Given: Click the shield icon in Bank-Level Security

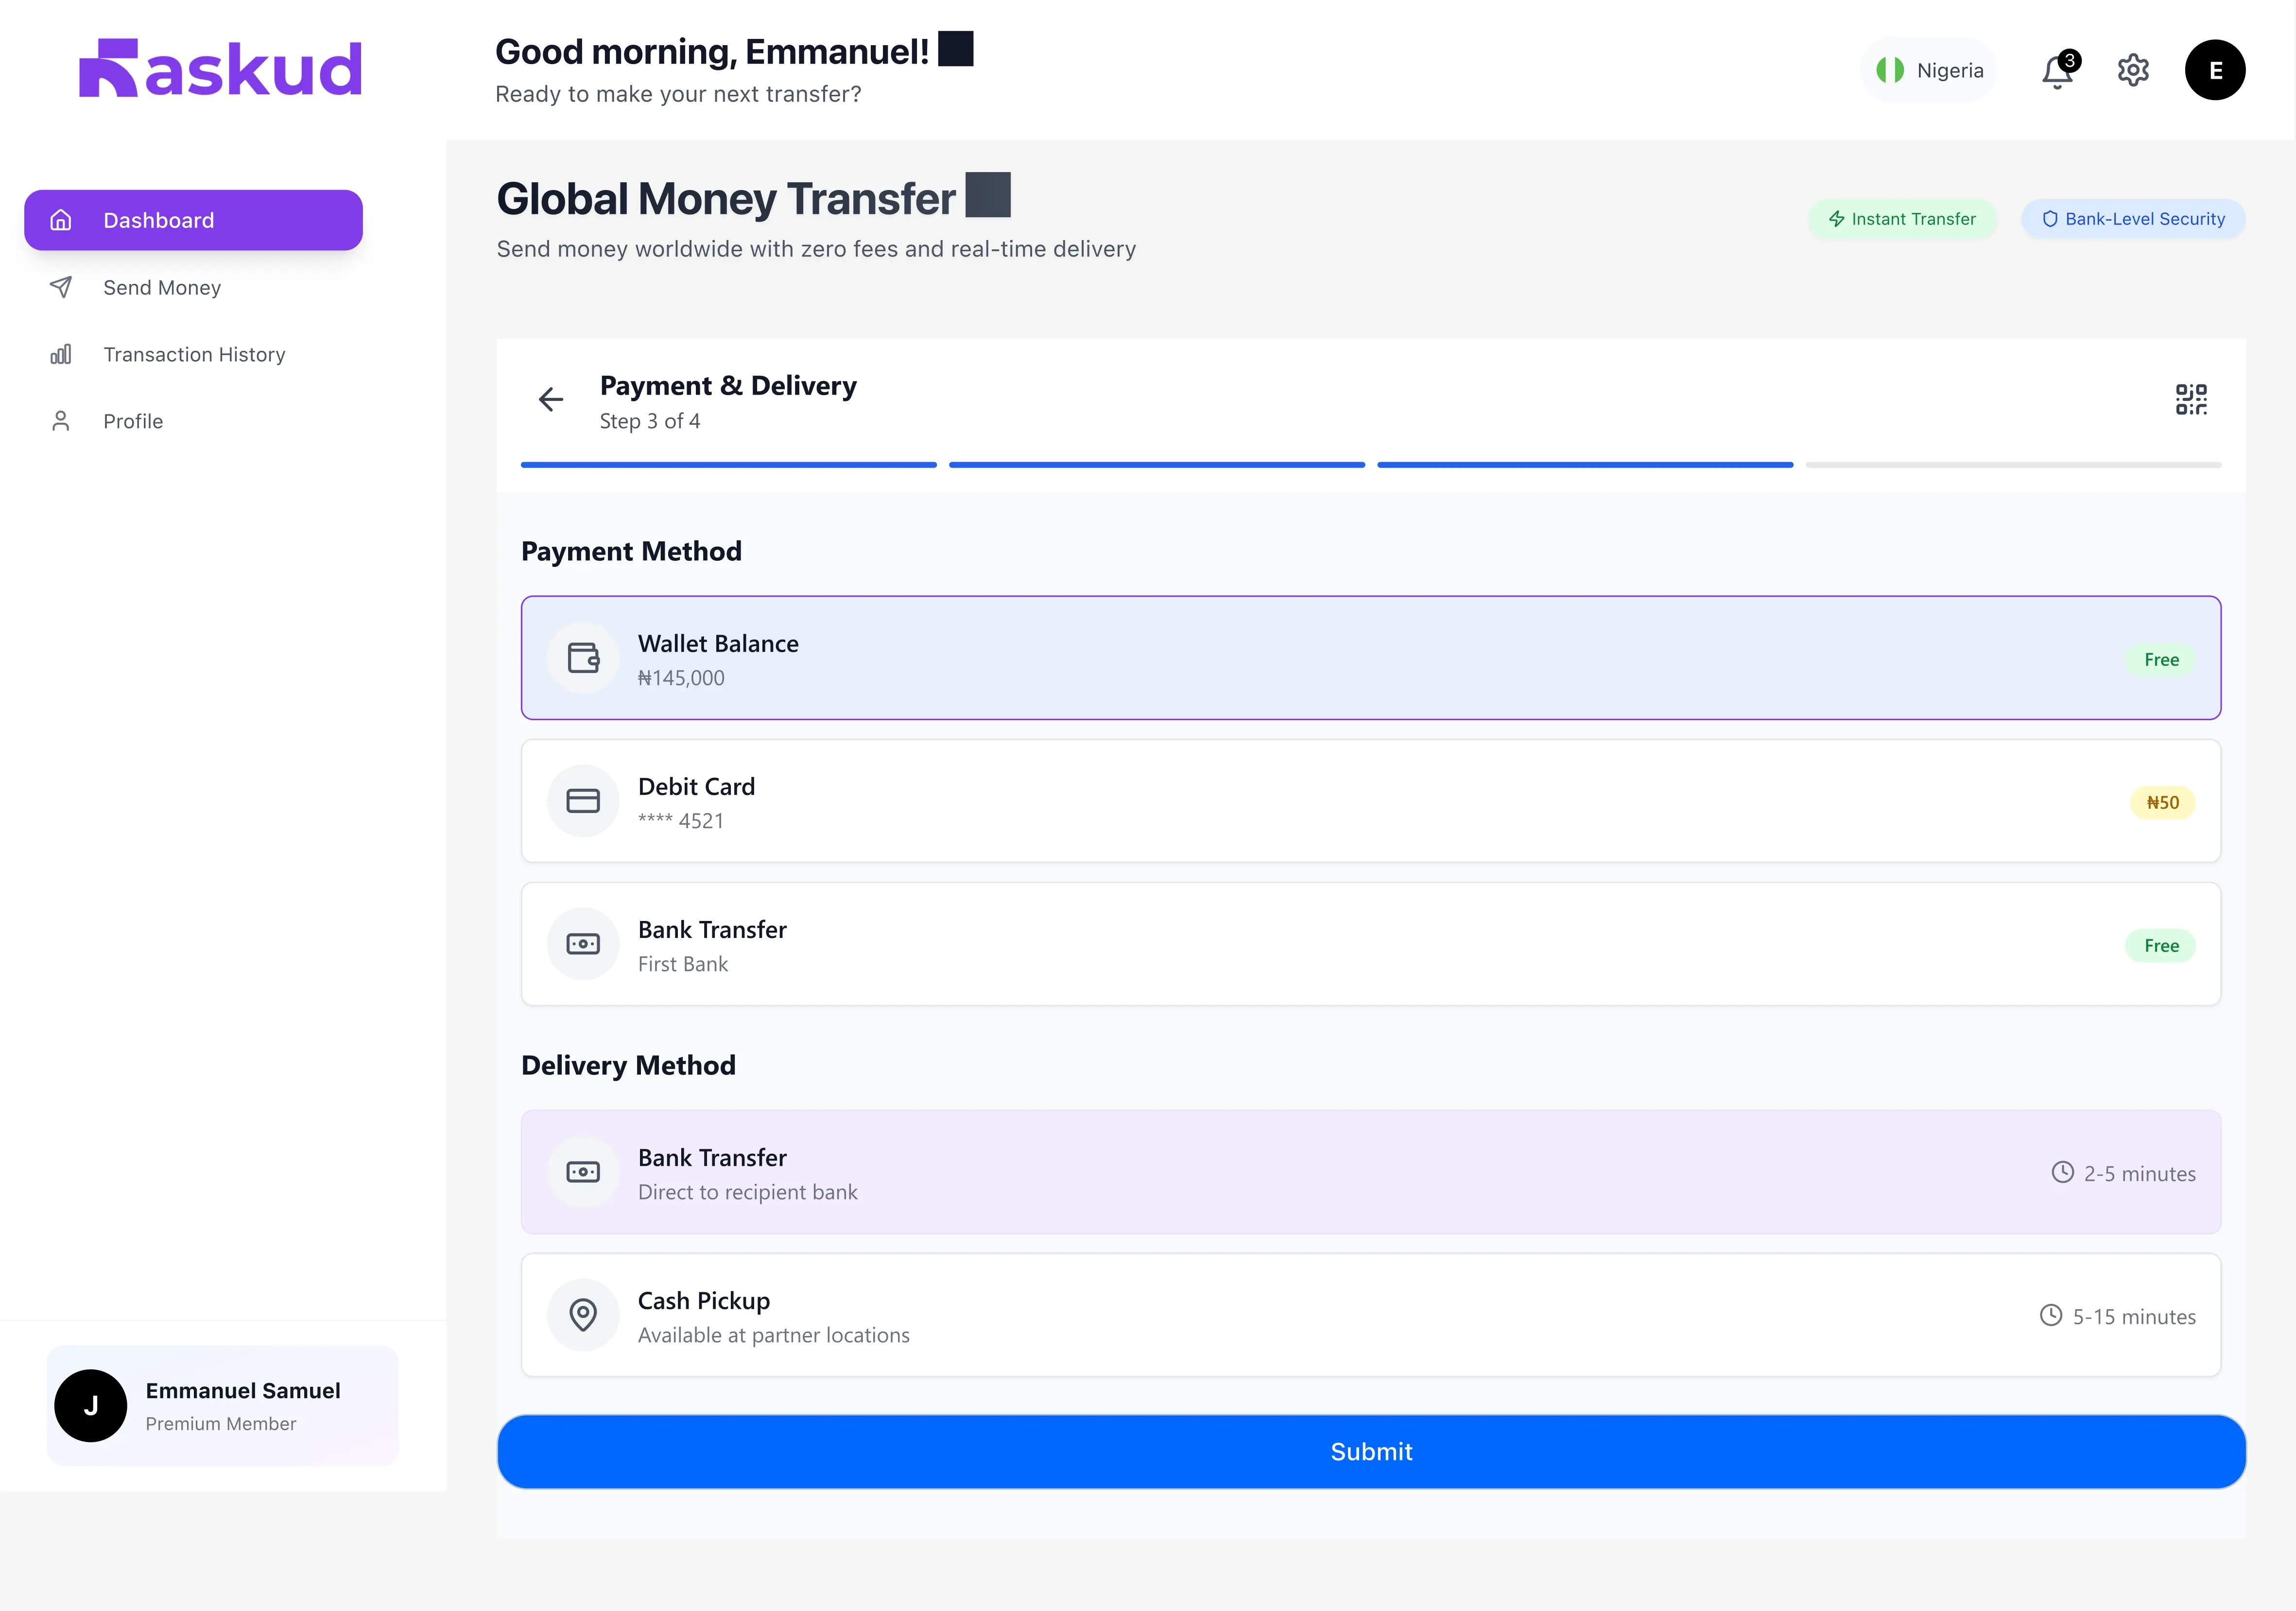Looking at the screenshot, I should [x=2050, y=219].
